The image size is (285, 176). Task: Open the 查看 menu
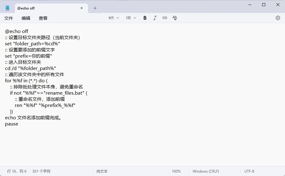pyautogui.click(x=43, y=18)
